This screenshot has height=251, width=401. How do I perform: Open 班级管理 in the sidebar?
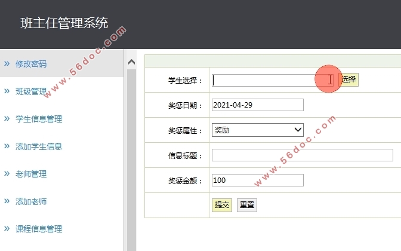31,91
